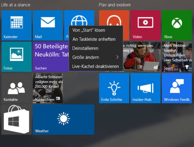The width and height of the screenshot is (194, 147).
Task: Select 'Deinstallieren' from context menu
Action: [96, 48]
